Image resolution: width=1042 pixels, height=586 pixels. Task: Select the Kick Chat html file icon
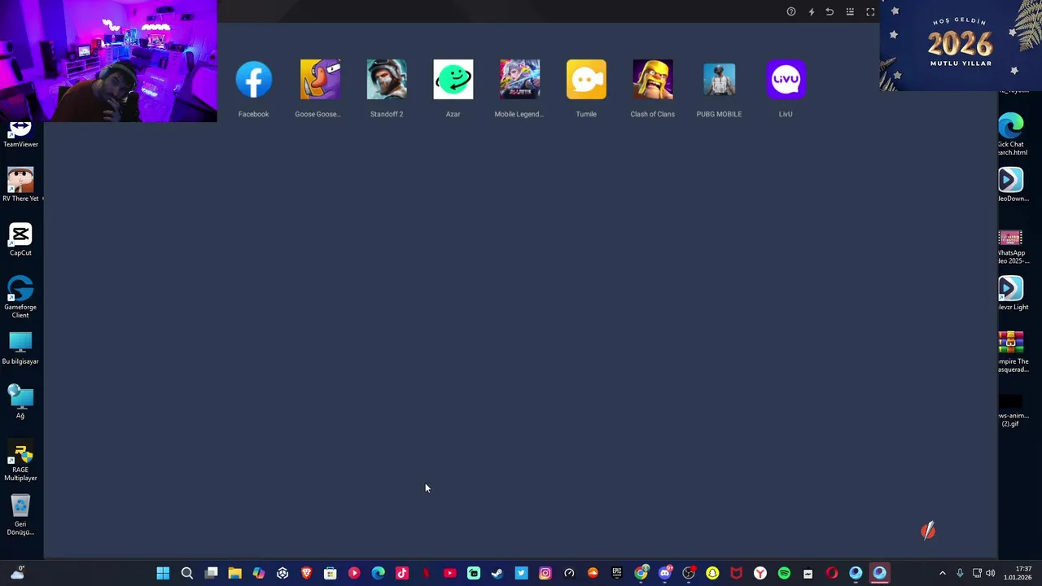1011,134
